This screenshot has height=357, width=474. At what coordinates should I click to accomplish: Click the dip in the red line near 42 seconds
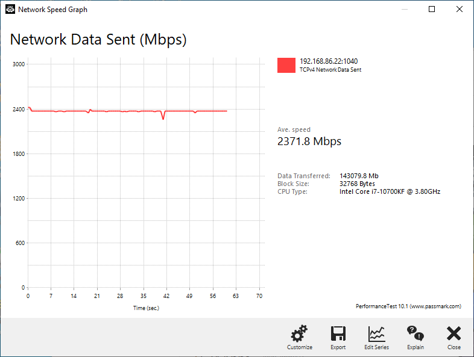163,116
